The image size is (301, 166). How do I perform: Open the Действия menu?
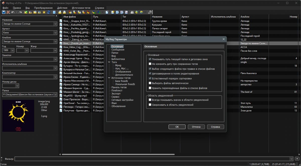[x=62, y=8]
